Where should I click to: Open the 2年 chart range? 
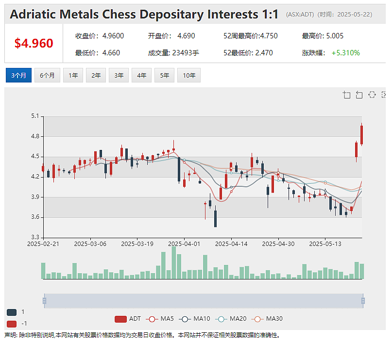pos(96,75)
